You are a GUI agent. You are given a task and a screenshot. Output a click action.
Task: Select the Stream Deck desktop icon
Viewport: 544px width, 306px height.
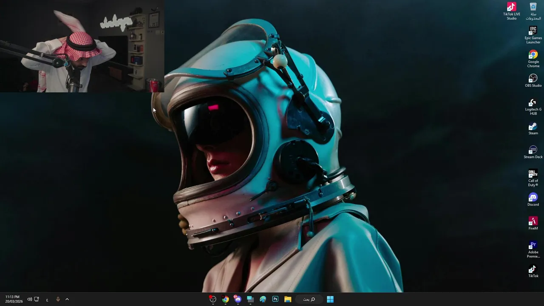533,152
